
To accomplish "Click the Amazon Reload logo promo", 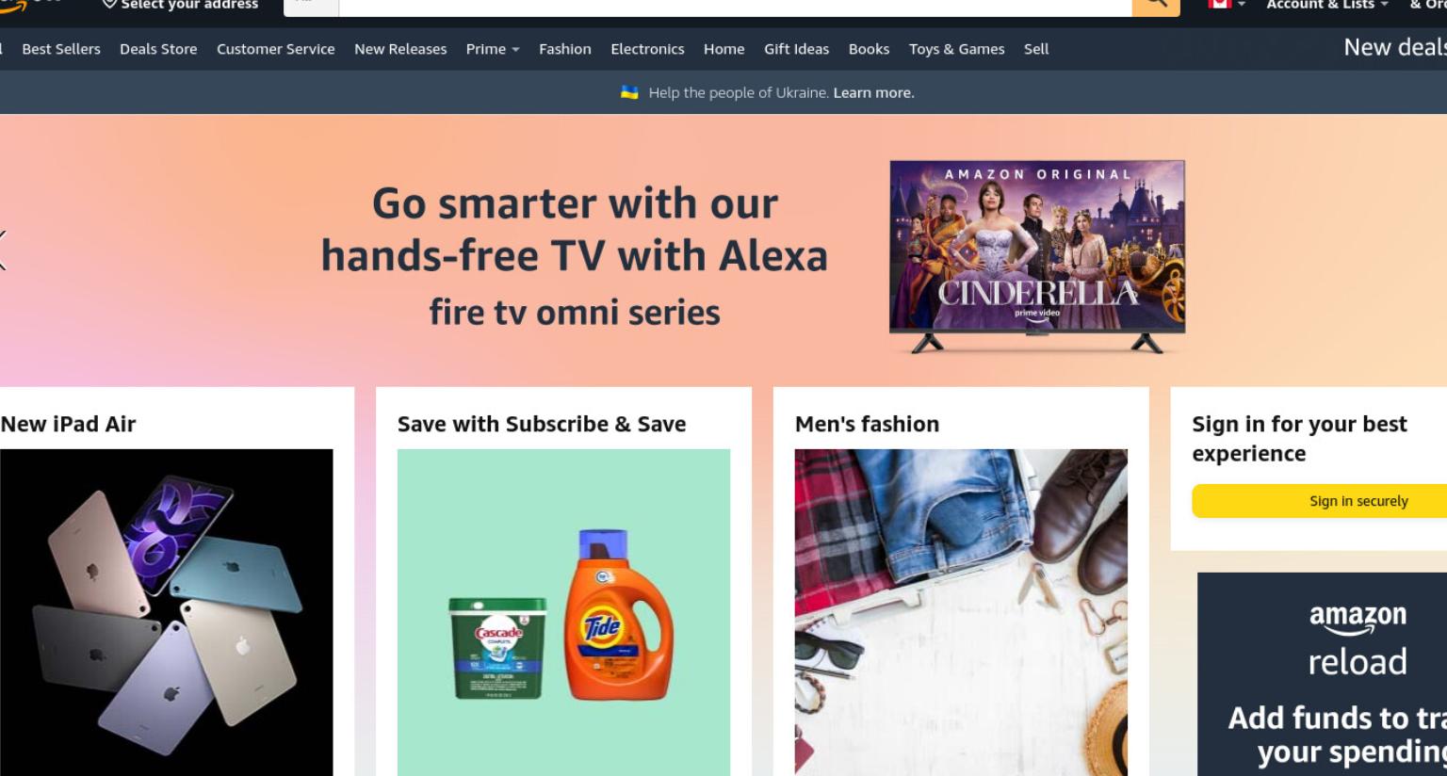I will pyautogui.click(x=1358, y=640).
